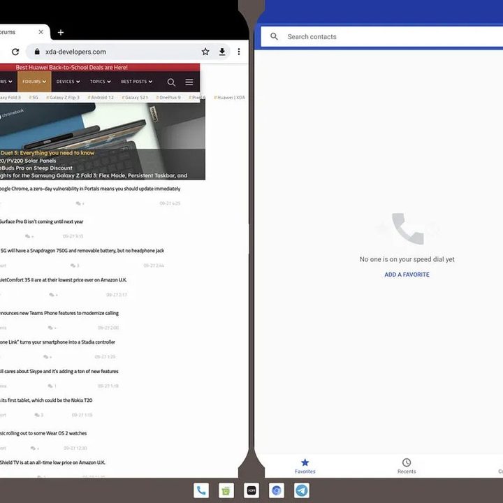
Task: Open 'Surface Pro 8 isn't coming' article
Action: (x=41, y=221)
